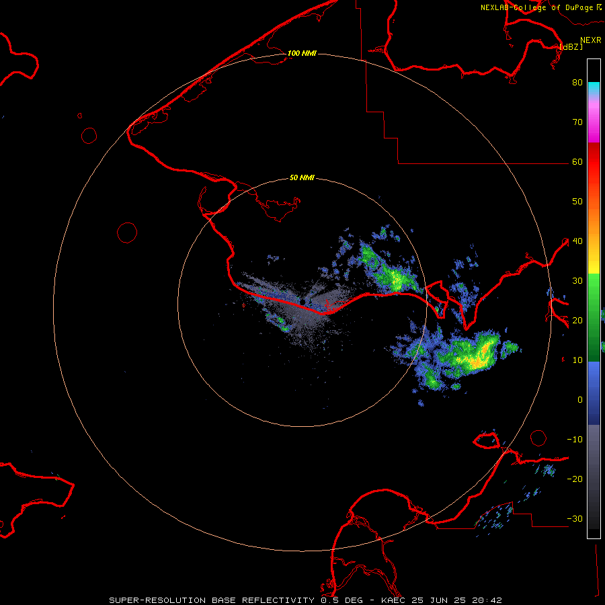Select the -10 value on the dBZ scale

[575, 440]
